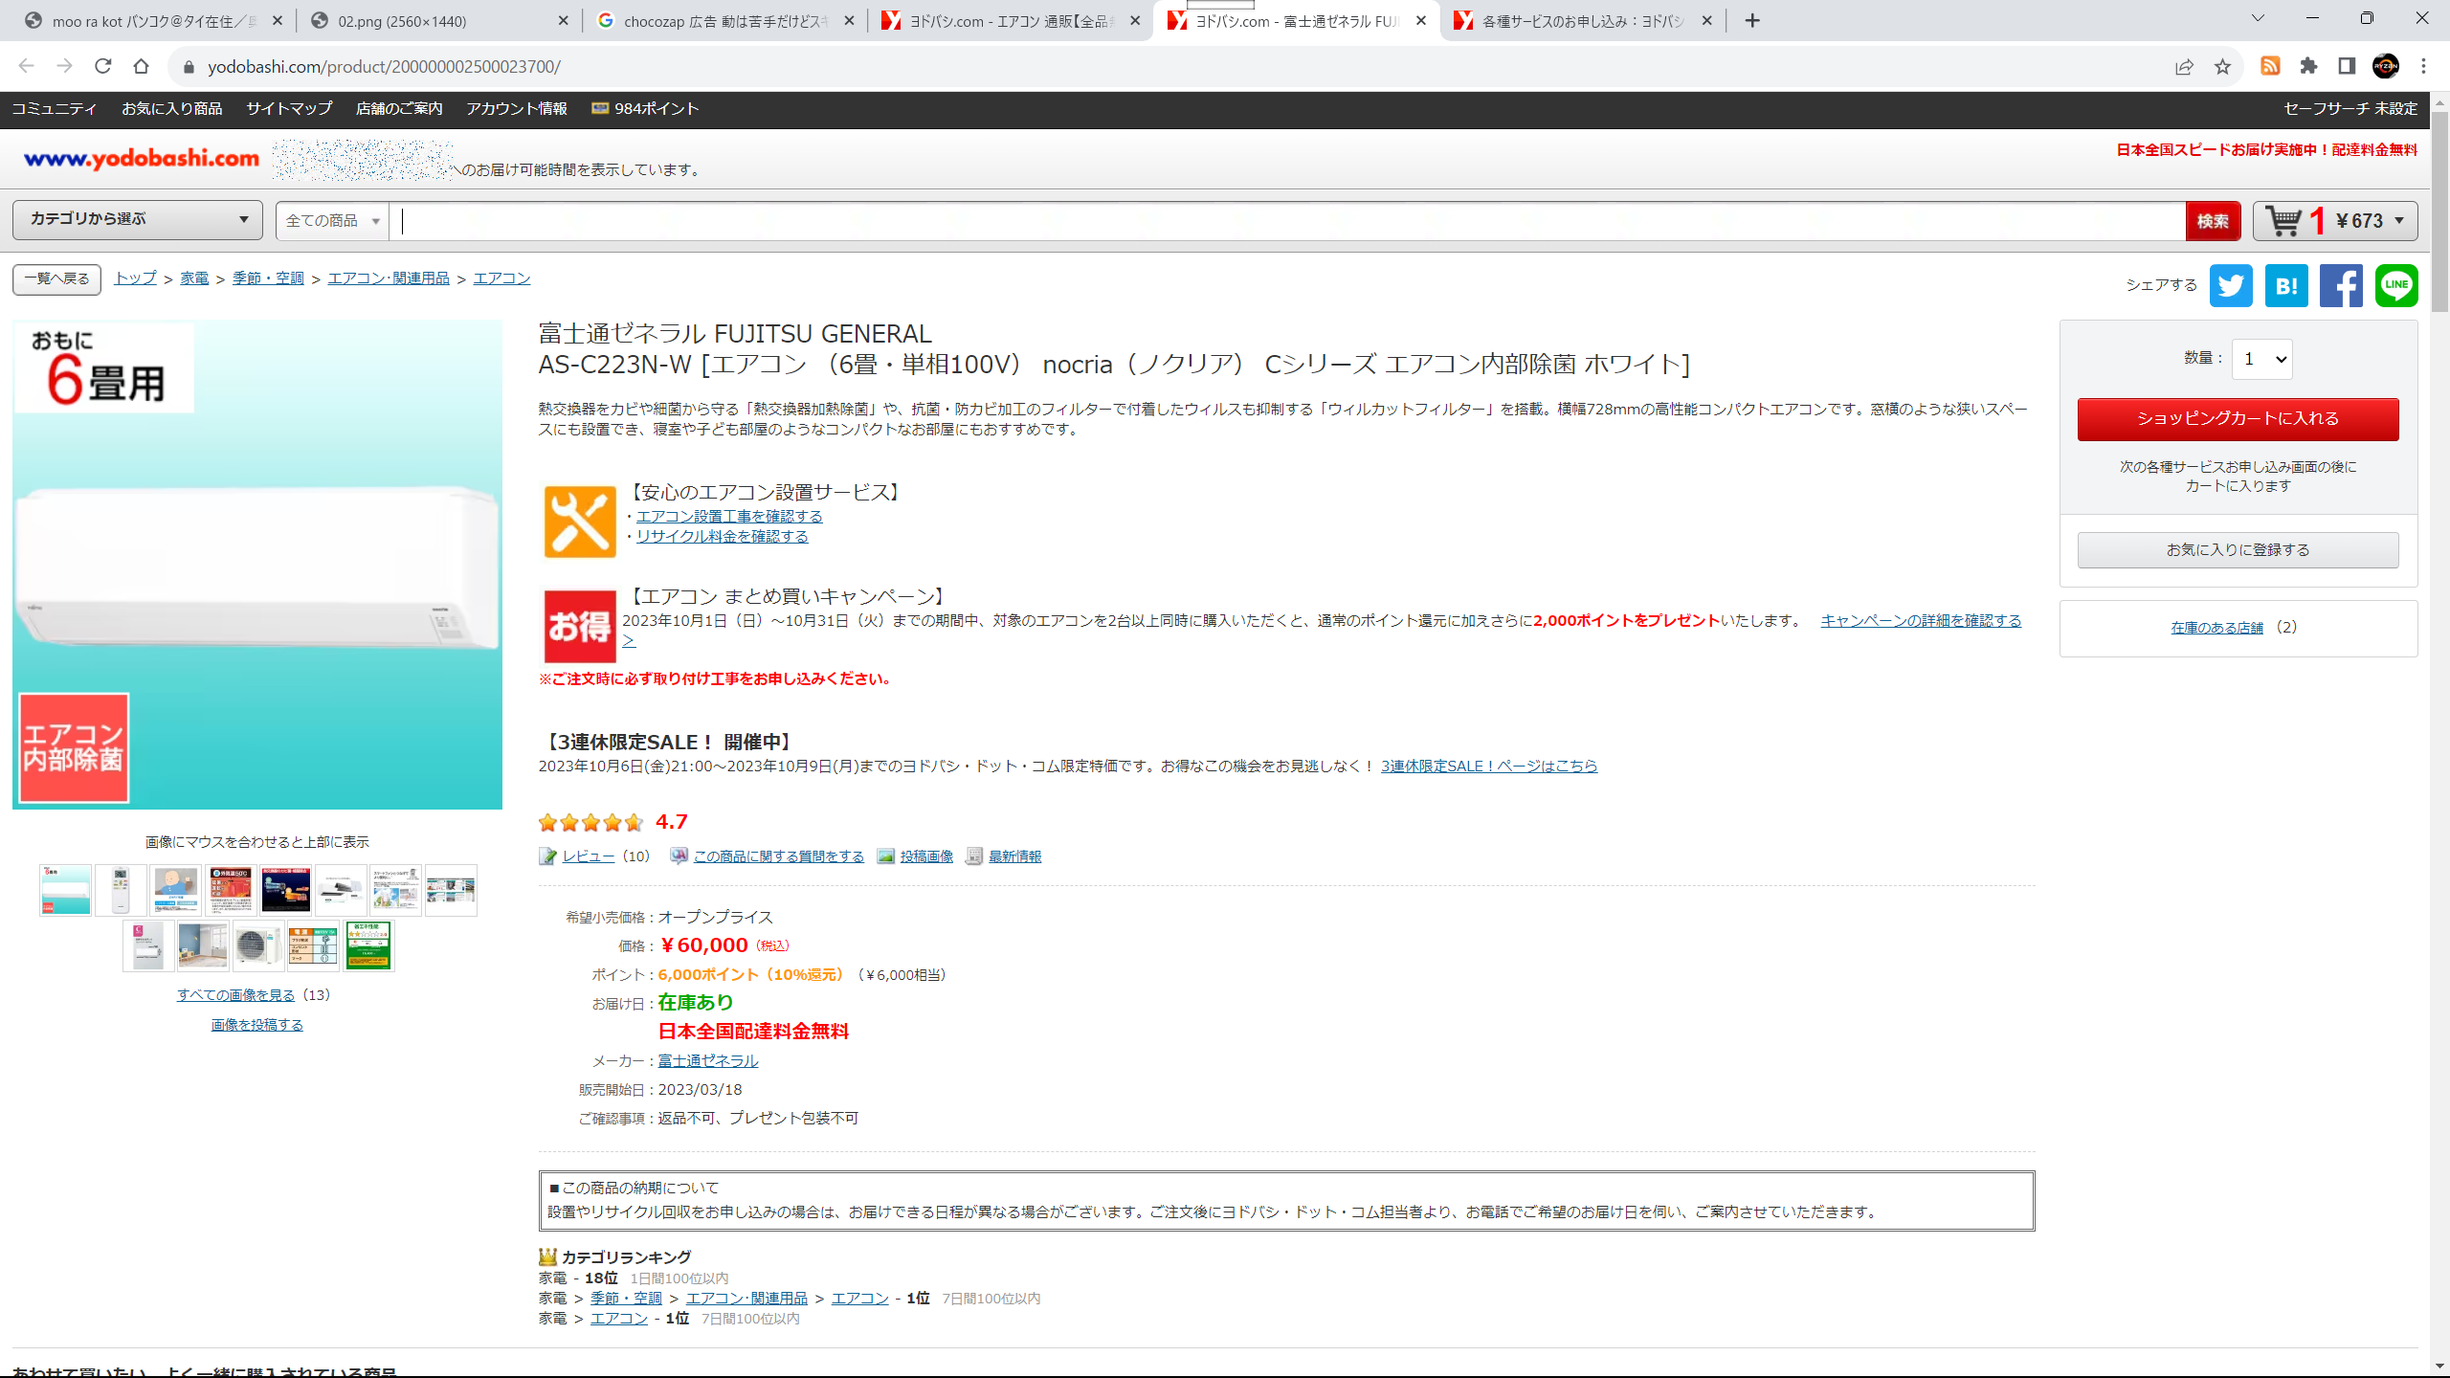This screenshot has width=2450, height=1378.
Task: Open a new browser tab
Action: click(1752, 20)
